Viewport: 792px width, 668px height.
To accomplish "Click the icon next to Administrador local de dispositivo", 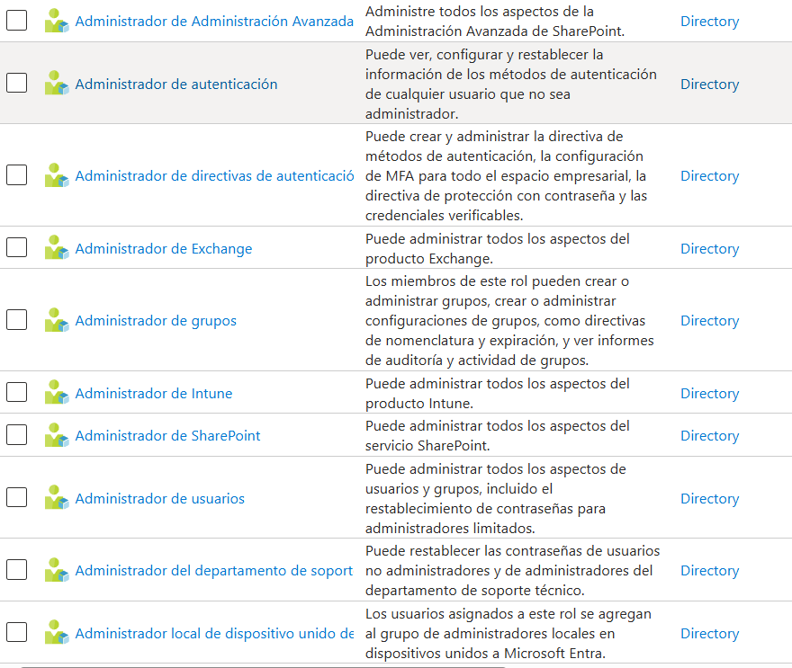I will [57, 633].
